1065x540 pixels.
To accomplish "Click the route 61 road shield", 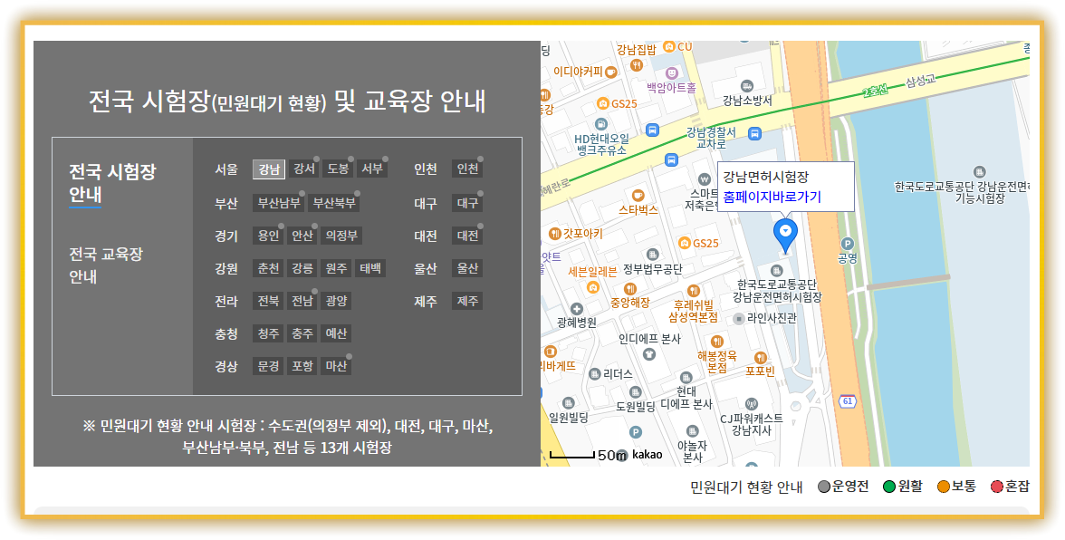I will pyautogui.click(x=847, y=400).
